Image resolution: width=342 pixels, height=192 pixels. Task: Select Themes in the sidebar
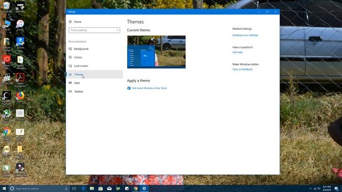click(x=94, y=75)
